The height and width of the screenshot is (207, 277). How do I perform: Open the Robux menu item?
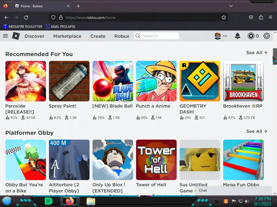[x=122, y=36]
